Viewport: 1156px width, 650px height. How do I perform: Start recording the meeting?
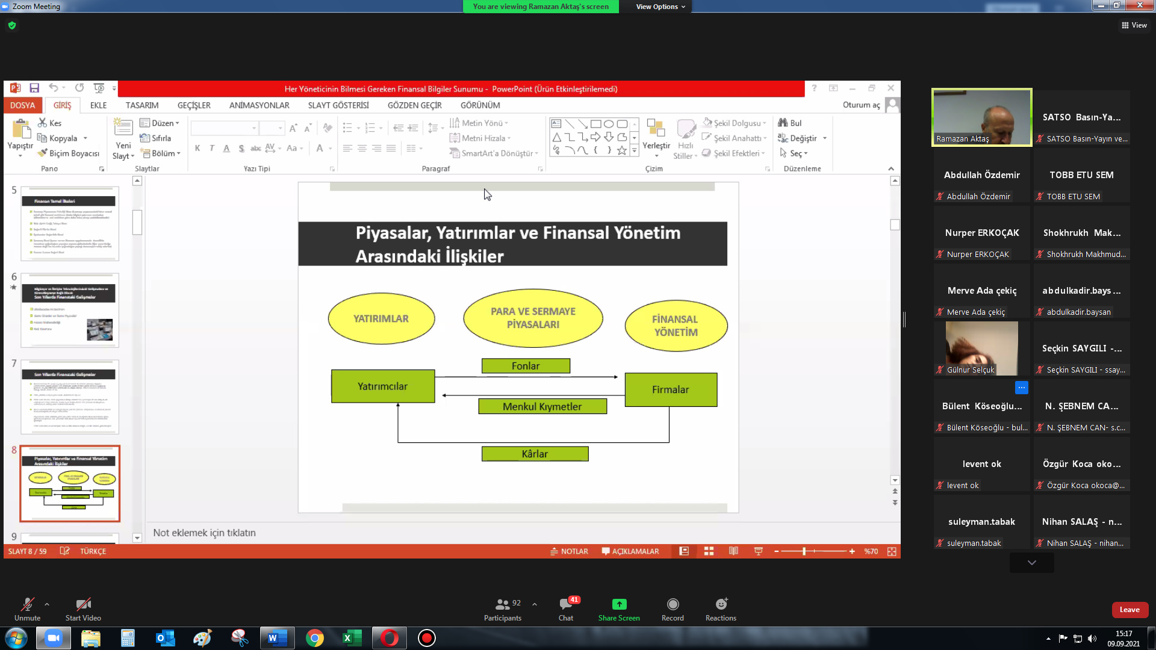pos(673,608)
